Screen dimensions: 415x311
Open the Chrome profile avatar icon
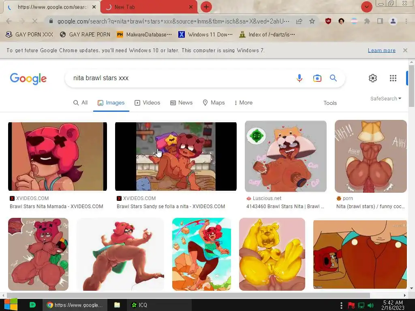(393, 21)
